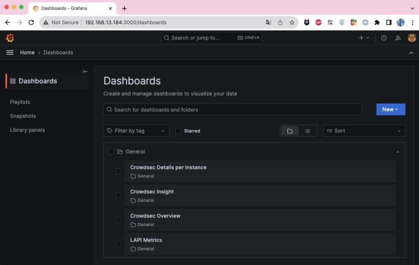The height and width of the screenshot is (265, 419).
Task: Open a new browser tab with plus
Action: pos(124,8)
